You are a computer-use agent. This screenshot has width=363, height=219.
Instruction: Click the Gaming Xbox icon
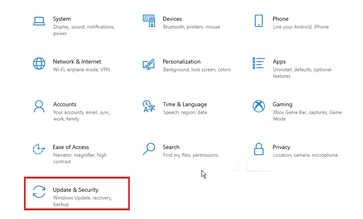point(258,106)
